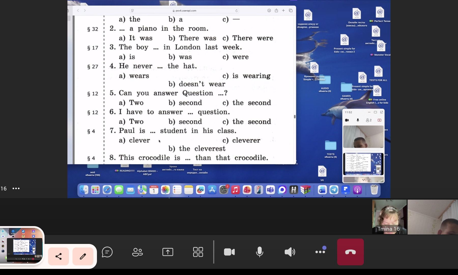458x275 pixels.
Task: Open the three-dot menu beside 16
Action: pyautogui.click(x=16, y=188)
